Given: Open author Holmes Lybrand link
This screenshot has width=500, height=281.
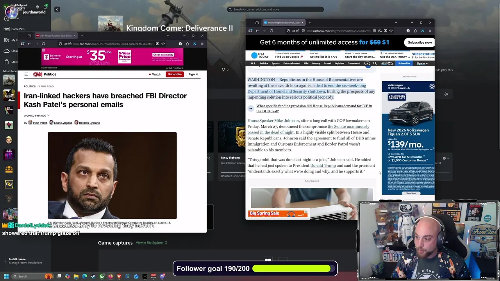Looking at the screenshot, I should click(x=89, y=123).
